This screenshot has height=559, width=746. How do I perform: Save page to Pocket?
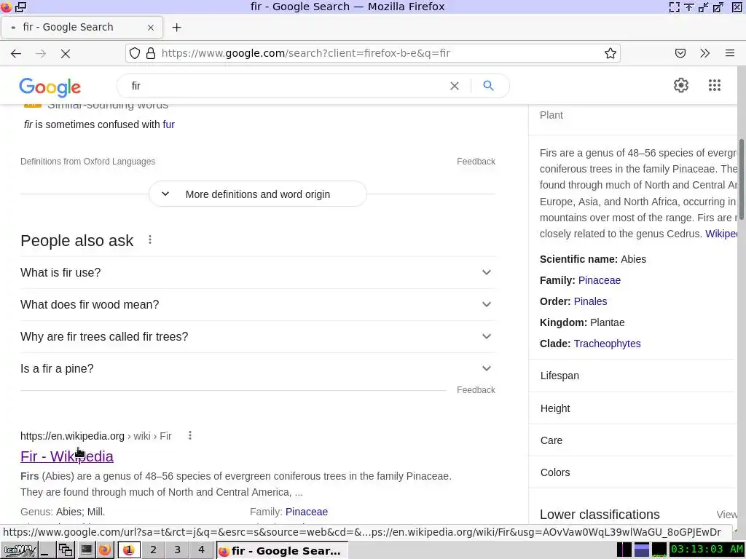(x=680, y=53)
